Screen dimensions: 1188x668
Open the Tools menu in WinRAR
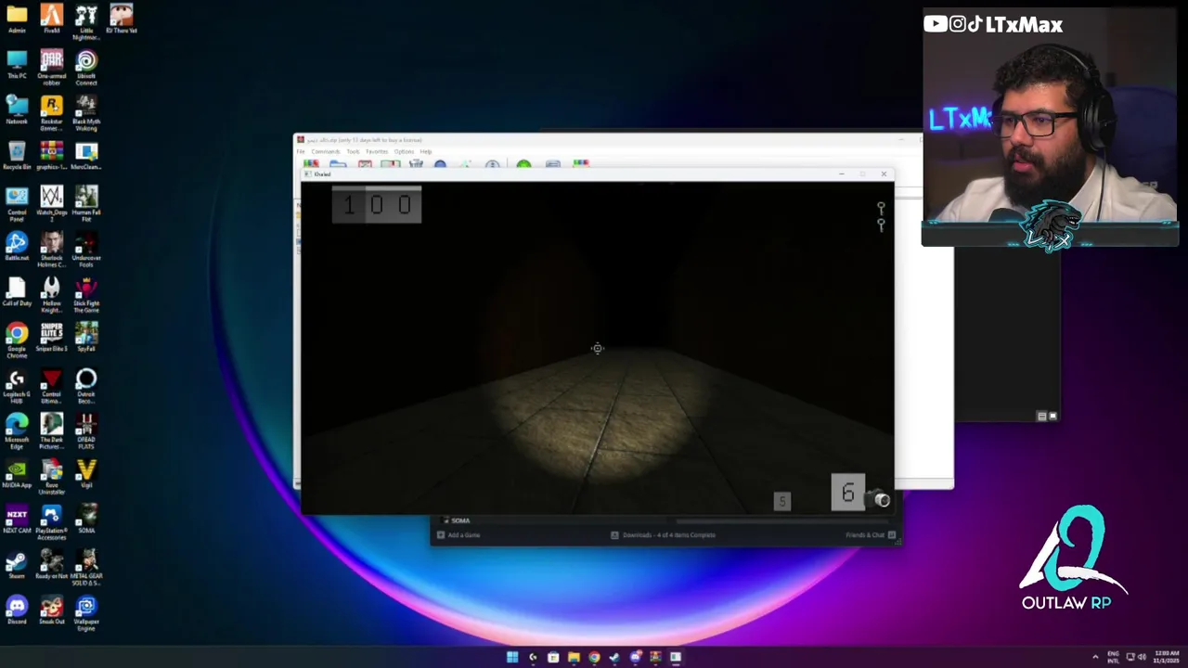353,151
